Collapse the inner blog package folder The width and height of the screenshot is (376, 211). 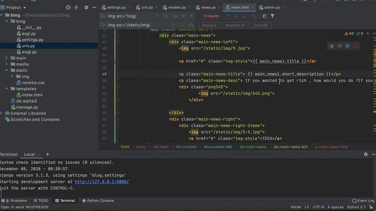coord(6,21)
